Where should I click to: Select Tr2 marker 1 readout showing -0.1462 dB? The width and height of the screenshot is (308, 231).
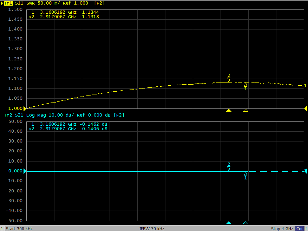point(69,124)
